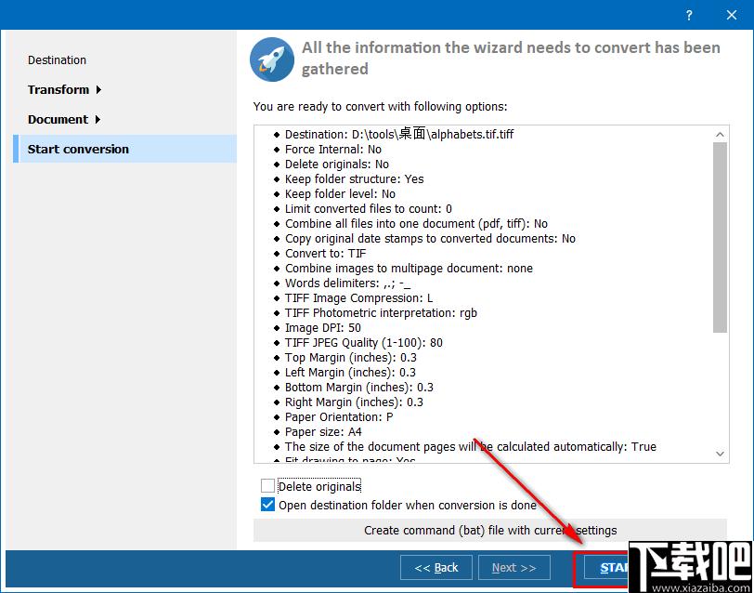Select 'Combine images to multipage document: none'
Viewport: 754px width, 593px height.
pos(409,269)
